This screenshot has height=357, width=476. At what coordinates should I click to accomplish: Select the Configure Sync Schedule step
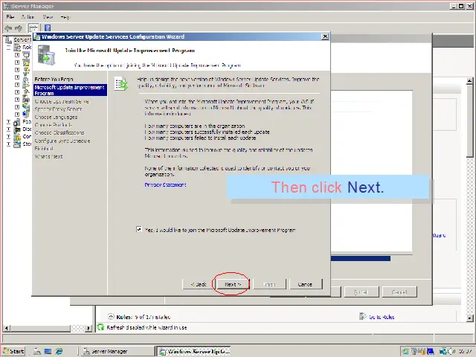pos(62,141)
